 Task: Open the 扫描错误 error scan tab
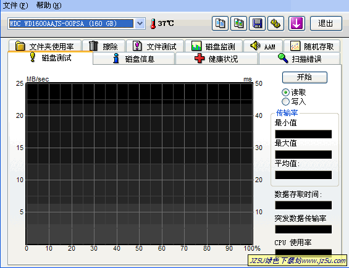click(300, 59)
